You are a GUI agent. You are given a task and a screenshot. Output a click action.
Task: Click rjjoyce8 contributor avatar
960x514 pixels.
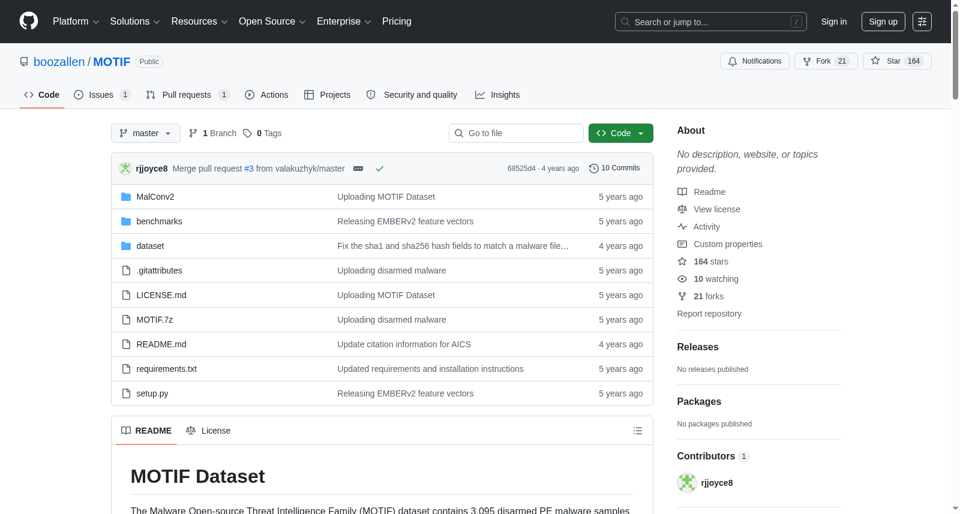pos(686,483)
